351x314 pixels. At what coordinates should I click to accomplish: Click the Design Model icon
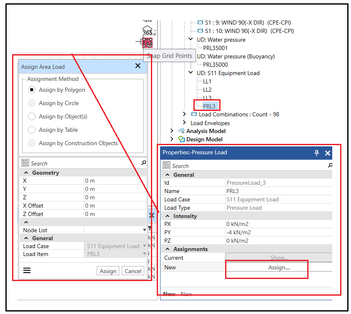[x=181, y=139]
